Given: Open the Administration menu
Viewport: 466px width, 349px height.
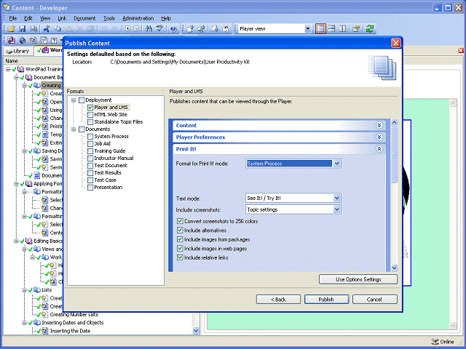Looking at the screenshot, I should point(138,18).
